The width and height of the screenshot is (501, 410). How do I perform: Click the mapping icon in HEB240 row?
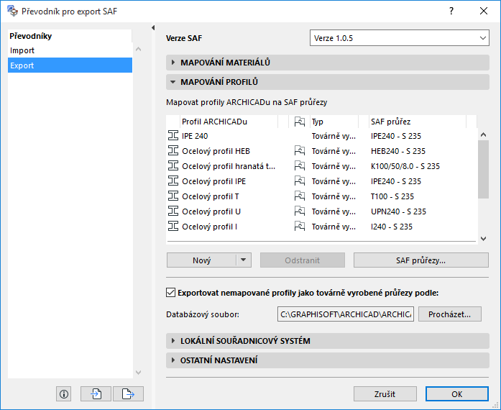click(x=300, y=150)
